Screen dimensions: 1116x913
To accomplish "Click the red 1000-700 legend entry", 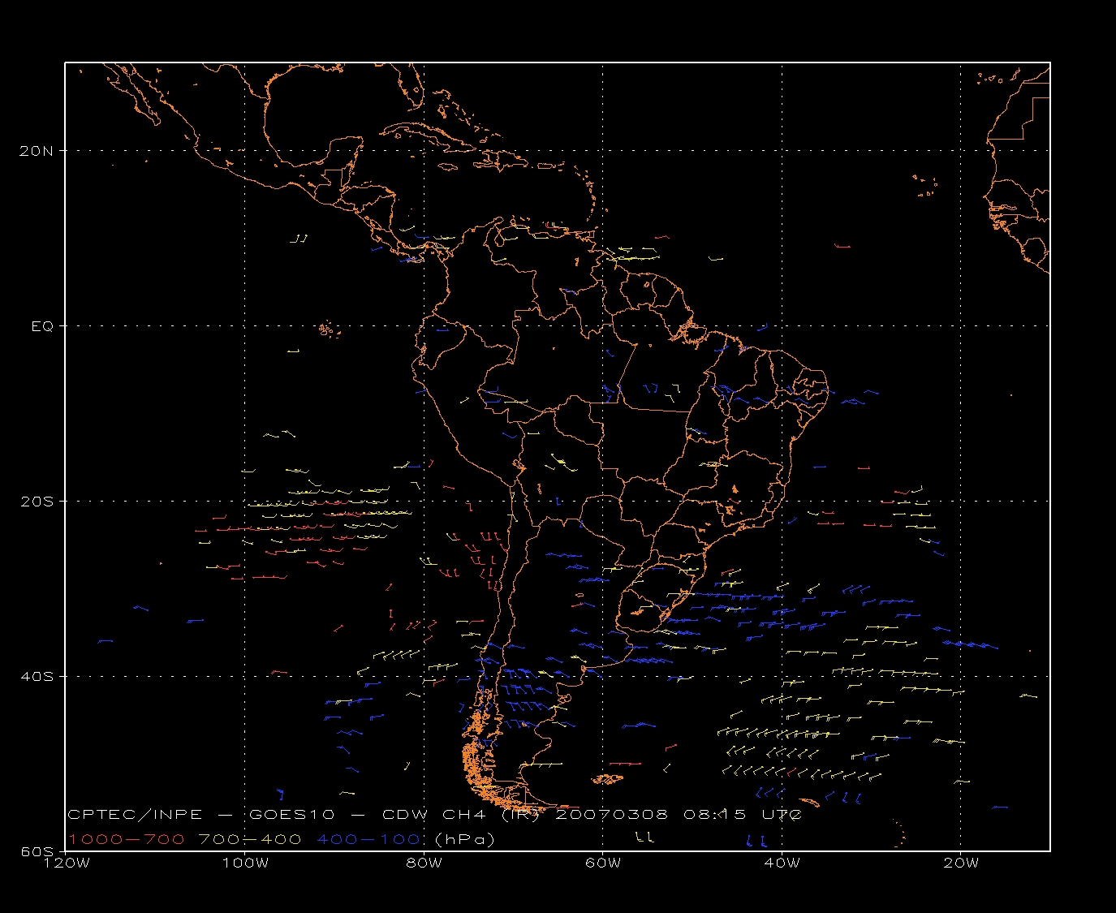I will [x=127, y=839].
